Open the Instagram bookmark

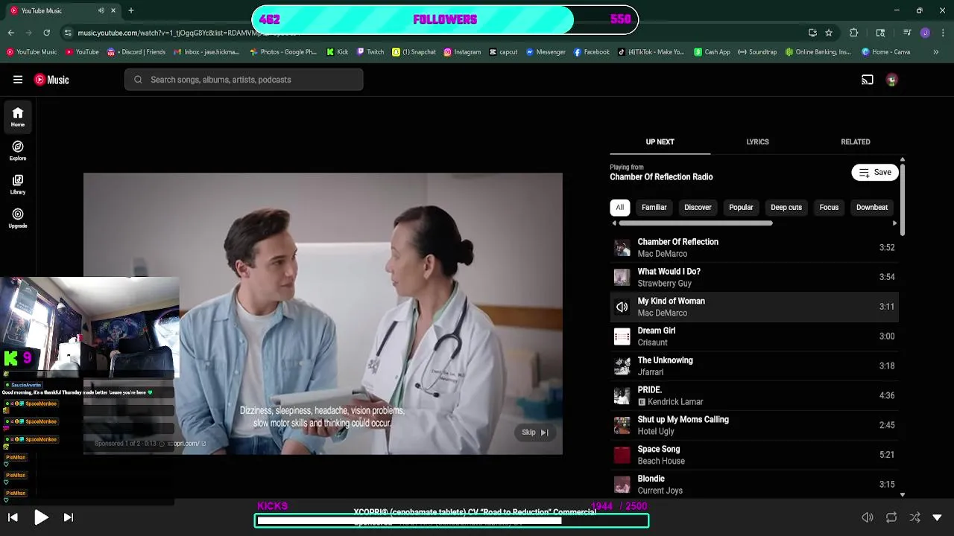(x=462, y=52)
